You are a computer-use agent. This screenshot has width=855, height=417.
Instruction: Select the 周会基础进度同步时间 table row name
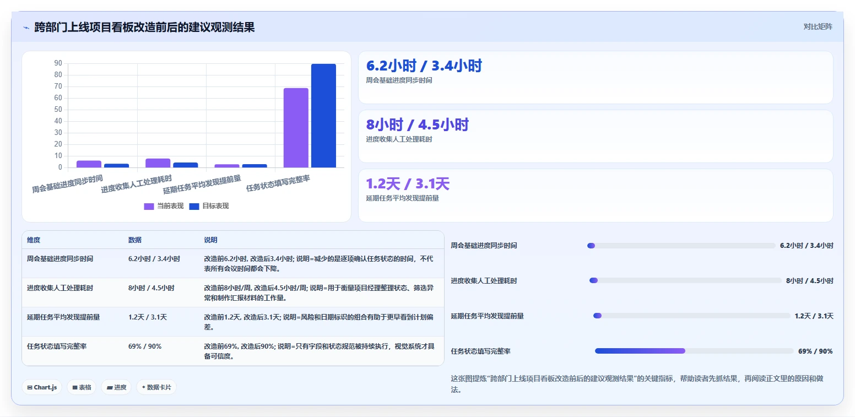tap(60, 258)
